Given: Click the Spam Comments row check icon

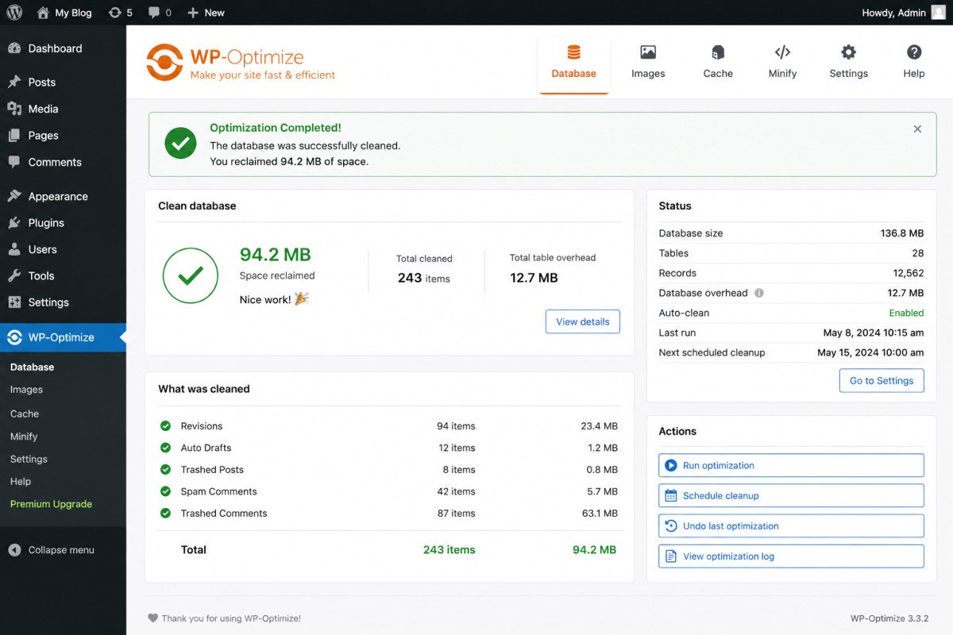Looking at the screenshot, I should point(165,491).
